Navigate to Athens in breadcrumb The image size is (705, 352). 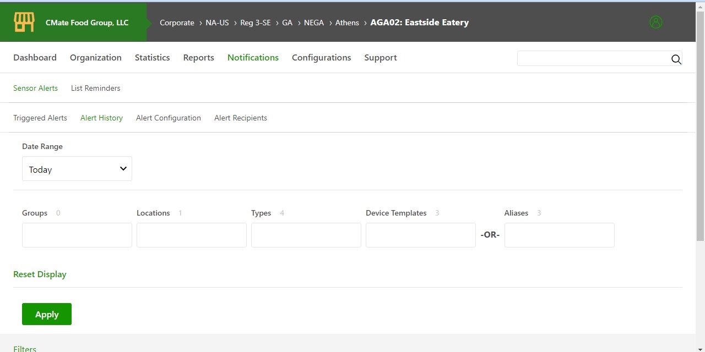tap(347, 23)
